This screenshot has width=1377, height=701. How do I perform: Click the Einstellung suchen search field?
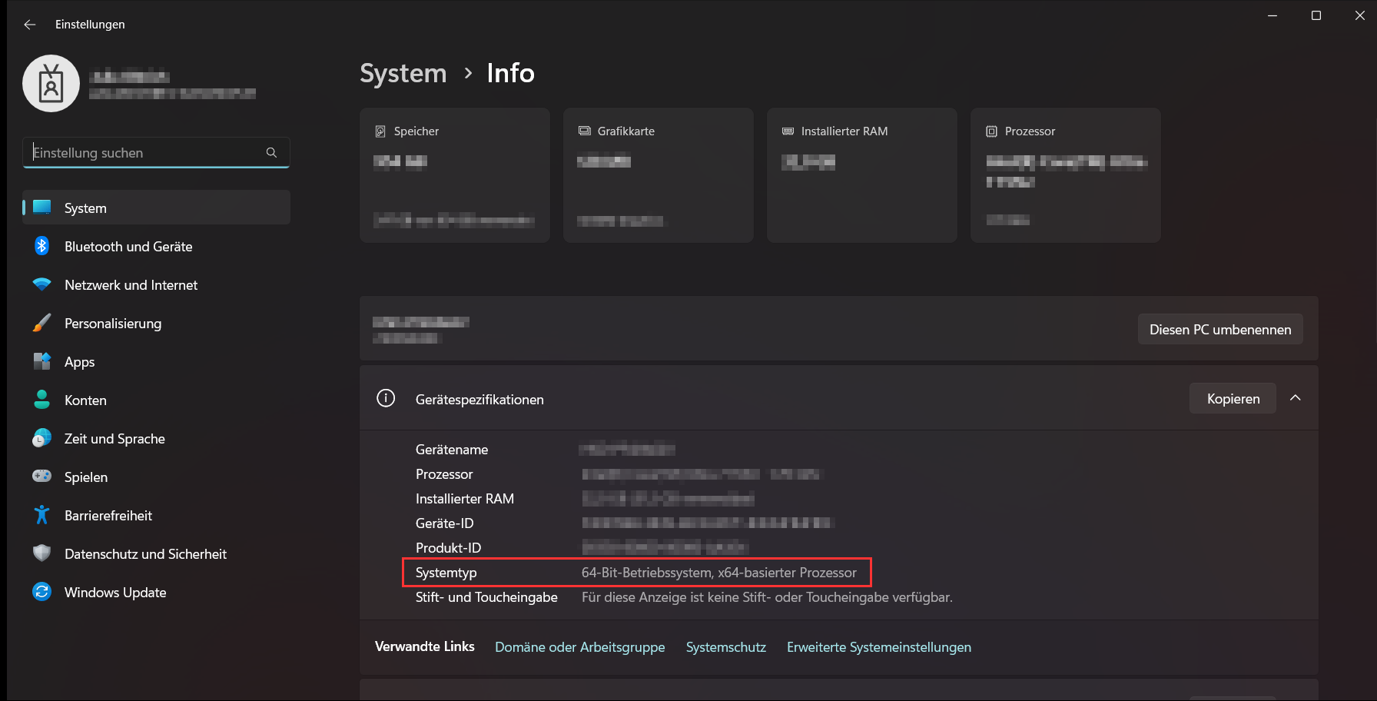(138, 152)
